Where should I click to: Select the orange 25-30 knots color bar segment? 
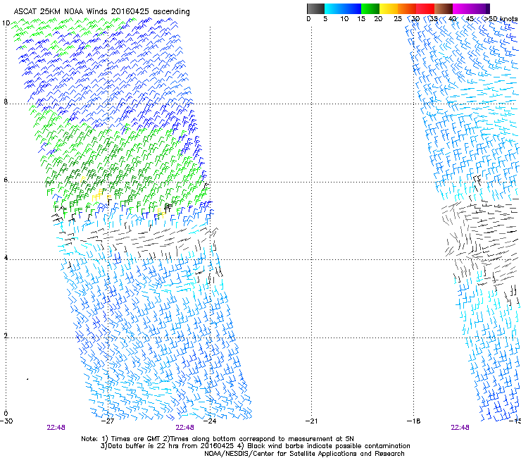(407, 8)
